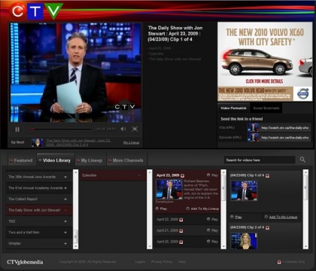Play the April 23, 2009 episode from header
Screen dimensions: 316x271
(212, 175)
